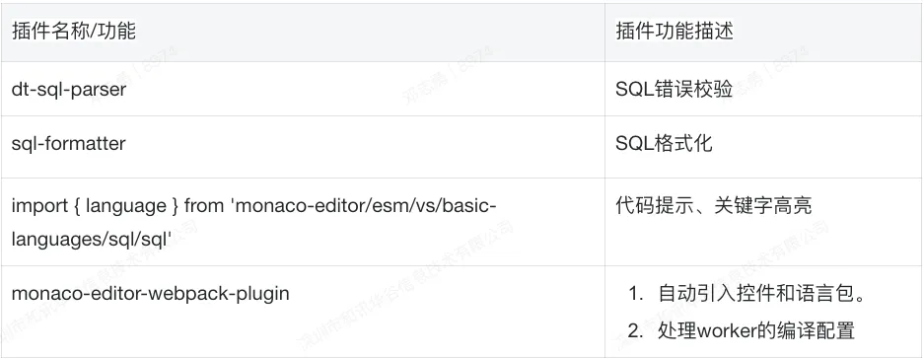Click the SQL text in the 错误校验 cell

[x=635, y=89]
